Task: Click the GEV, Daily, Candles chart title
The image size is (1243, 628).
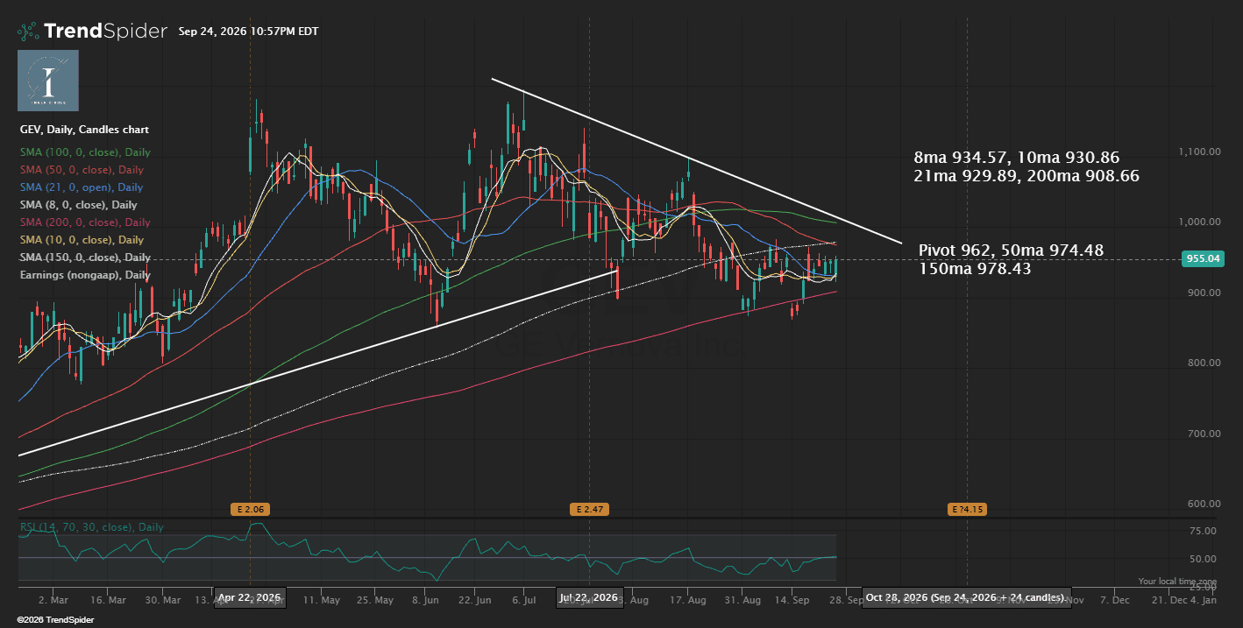Action: (x=84, y=130)
